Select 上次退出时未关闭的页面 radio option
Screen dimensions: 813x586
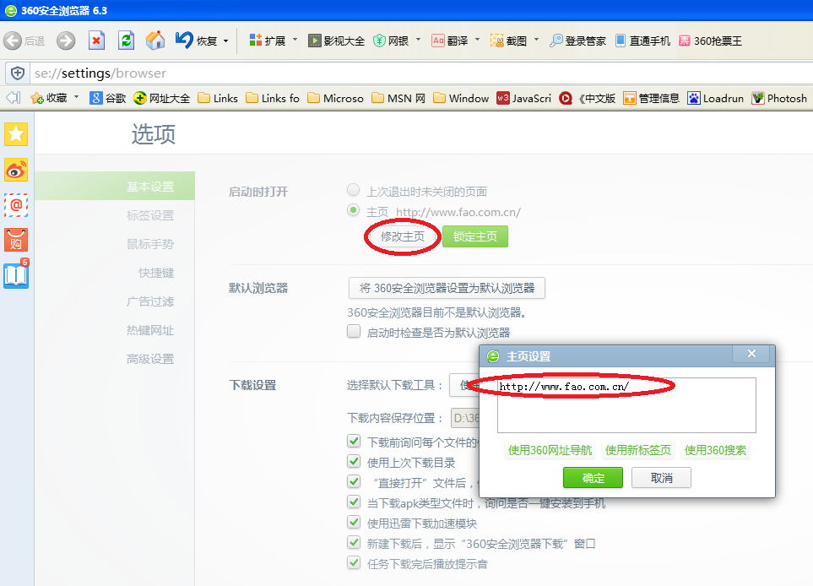click(x=353, y=190)
